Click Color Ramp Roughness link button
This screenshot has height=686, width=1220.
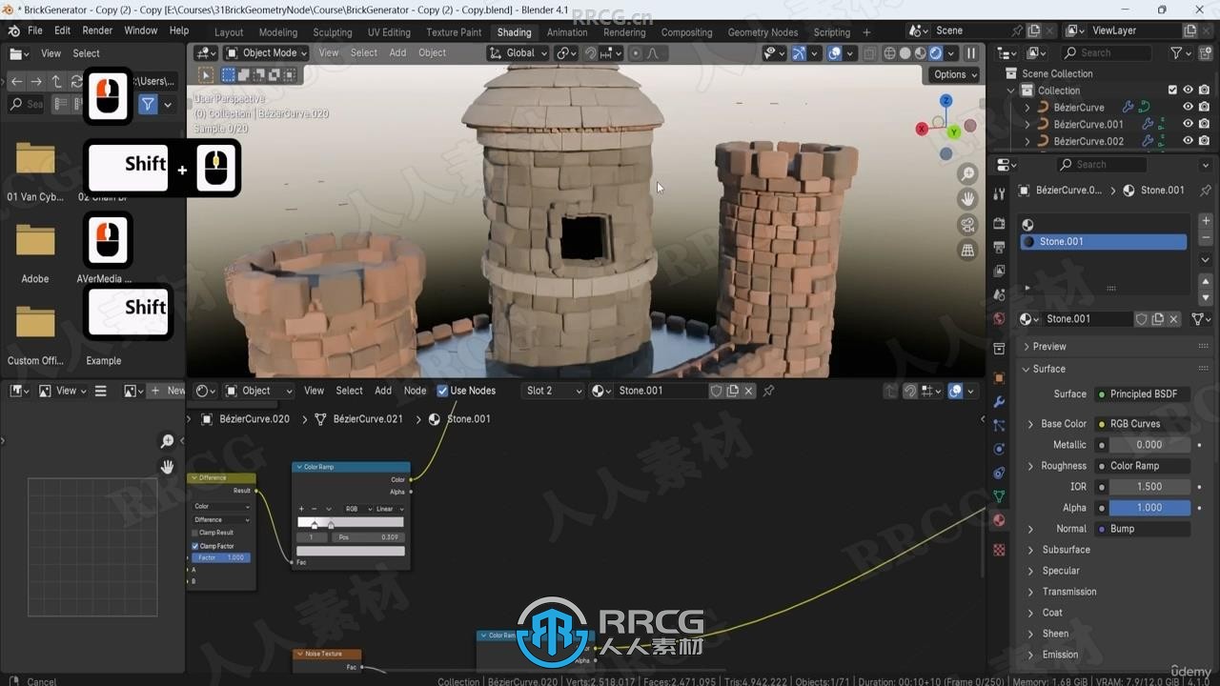(1142, 466)
